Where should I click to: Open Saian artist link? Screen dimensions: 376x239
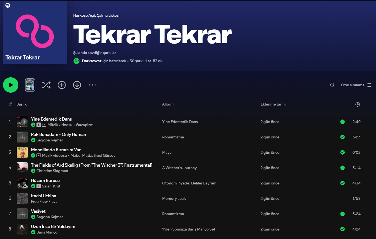click(x=46, y=186)
